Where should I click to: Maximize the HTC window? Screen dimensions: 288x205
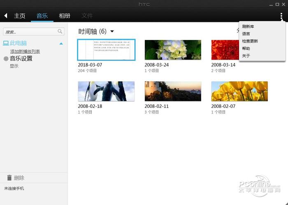tap(277, 4)
